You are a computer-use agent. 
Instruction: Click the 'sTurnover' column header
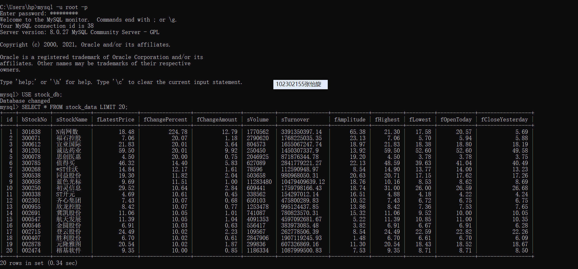[295, 120]
